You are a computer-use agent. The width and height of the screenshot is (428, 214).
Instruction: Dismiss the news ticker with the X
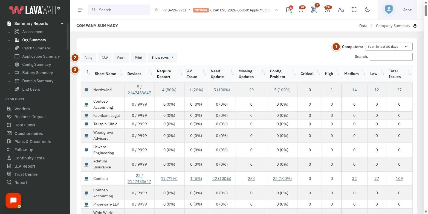point(276,10)
